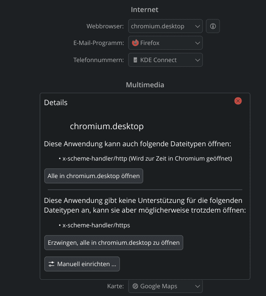Open the E-Mail-Programm Firefox dropdown
266x296 pixels.
(x=165, y=43)
